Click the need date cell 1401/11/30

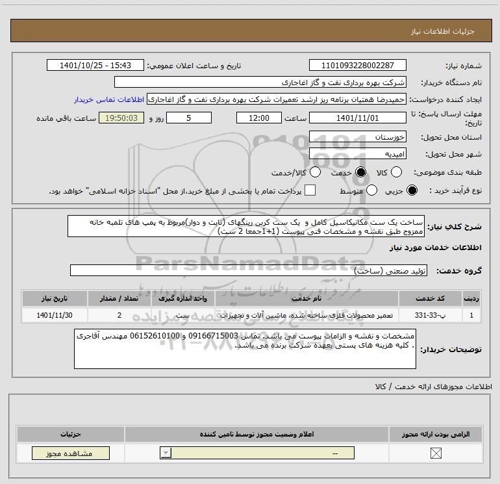coord(55,315)
